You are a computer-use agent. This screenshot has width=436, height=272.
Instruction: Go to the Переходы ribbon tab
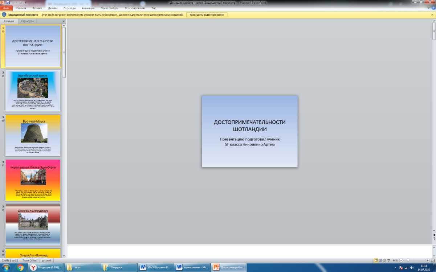pyautogui.click(x=69, y=8)
